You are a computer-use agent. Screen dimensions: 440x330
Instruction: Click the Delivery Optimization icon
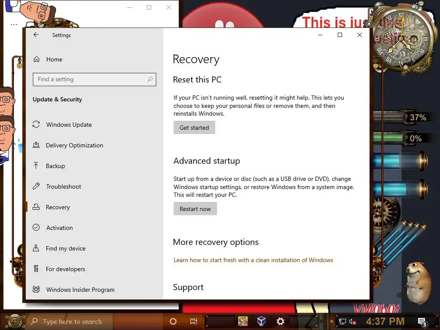coord(36,145)
